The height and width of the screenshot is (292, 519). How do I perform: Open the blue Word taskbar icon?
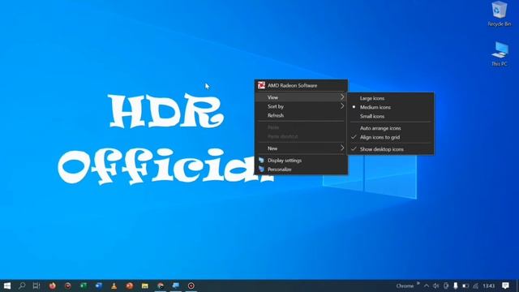99,286
